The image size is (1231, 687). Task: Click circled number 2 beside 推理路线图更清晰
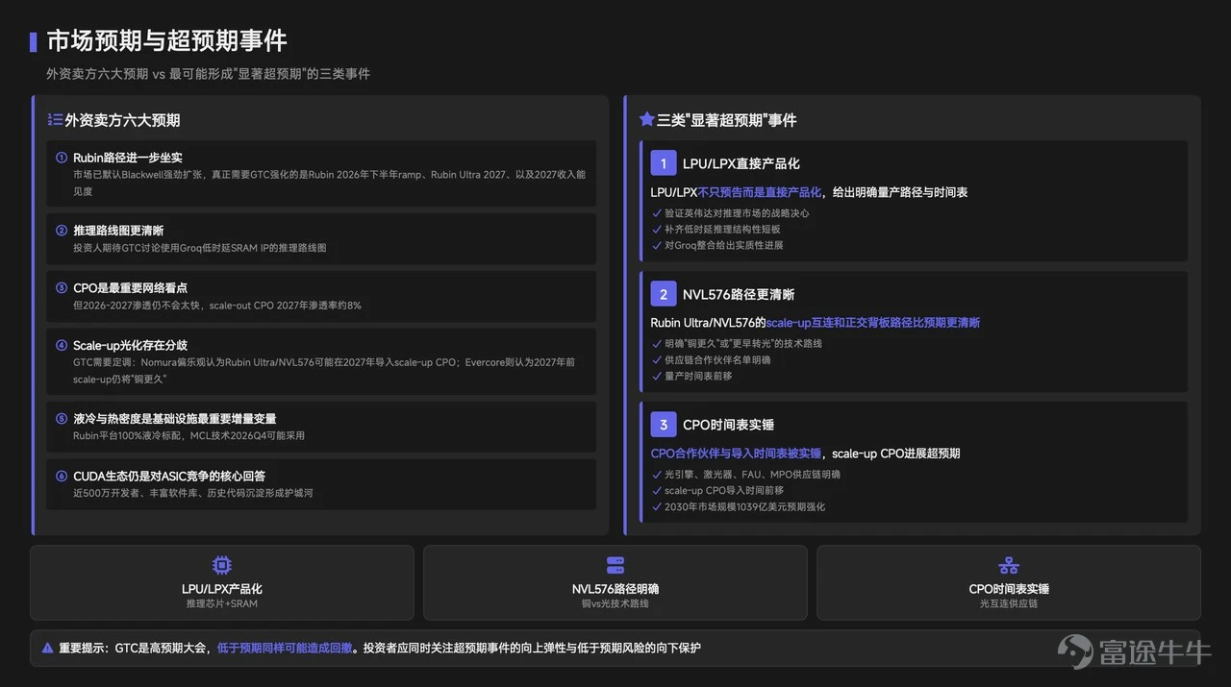(62, 231)
